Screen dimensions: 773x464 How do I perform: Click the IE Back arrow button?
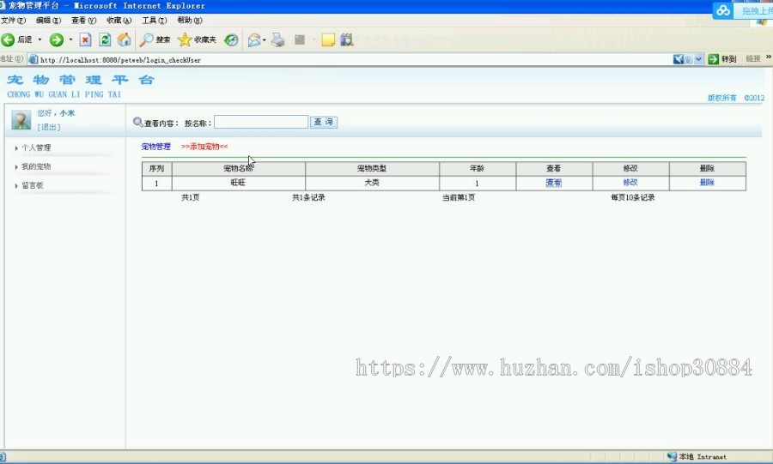coord(8,39)
